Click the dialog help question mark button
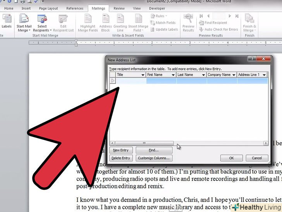This screenshot has width=282, height=212. (252, 59)
